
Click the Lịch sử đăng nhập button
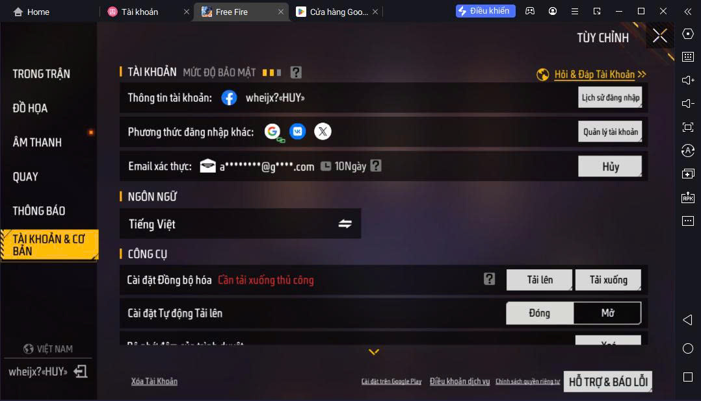610,98
